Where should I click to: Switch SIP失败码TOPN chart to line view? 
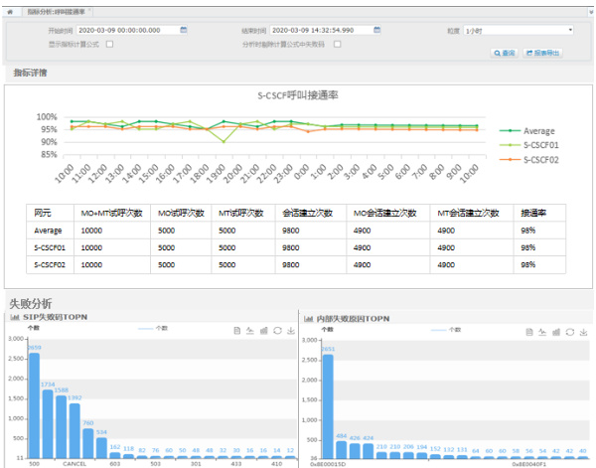(x=249, y=329)
